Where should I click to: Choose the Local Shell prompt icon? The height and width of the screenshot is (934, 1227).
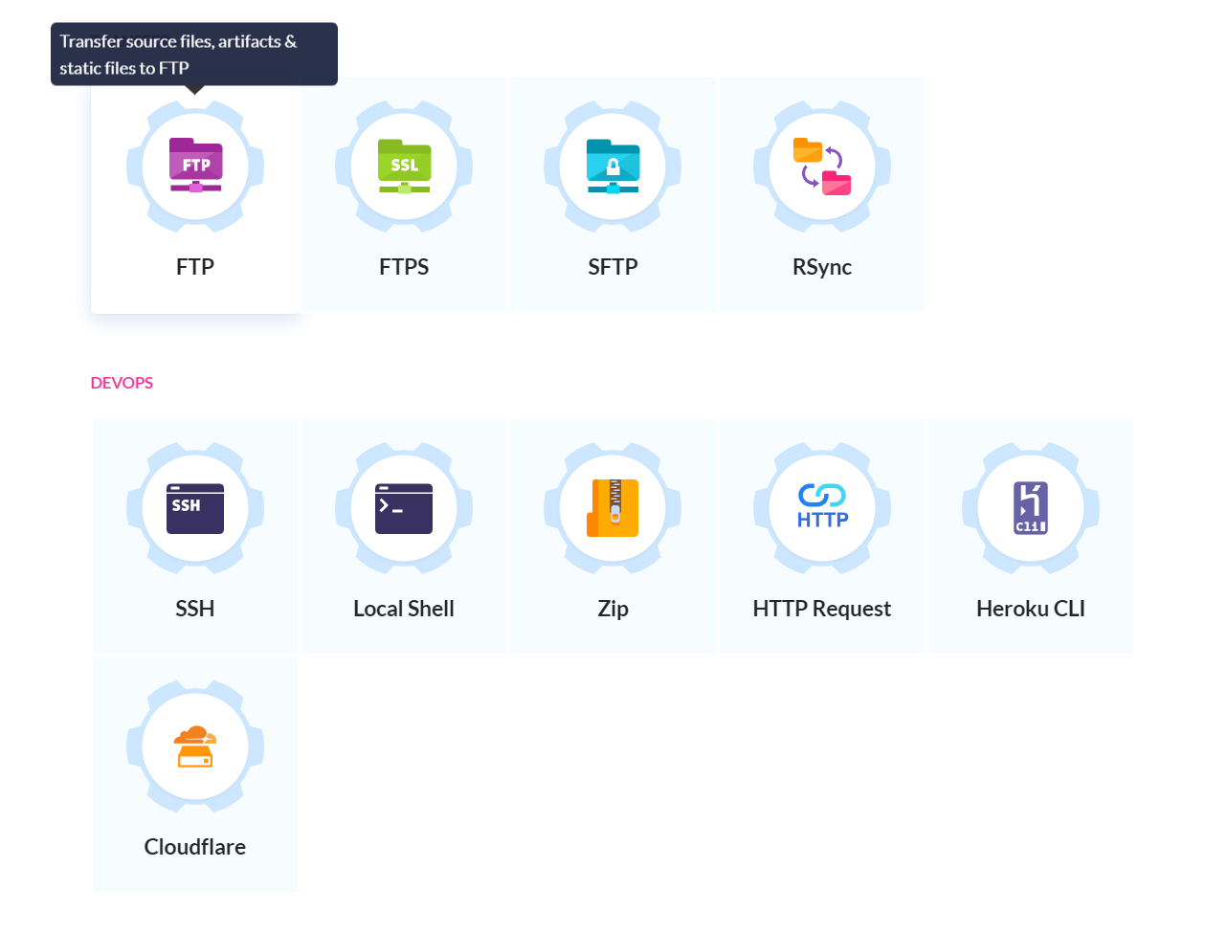click(404, 508)
